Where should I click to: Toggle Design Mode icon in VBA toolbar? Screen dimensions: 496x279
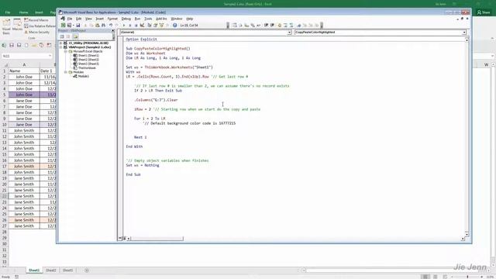pos(142,26)
